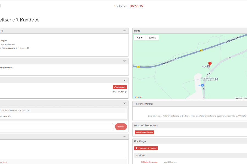Screen dimensions: 247x164
Task: Collapse the bottom-left panel using its chevron
Action: (x=125, y=137)
